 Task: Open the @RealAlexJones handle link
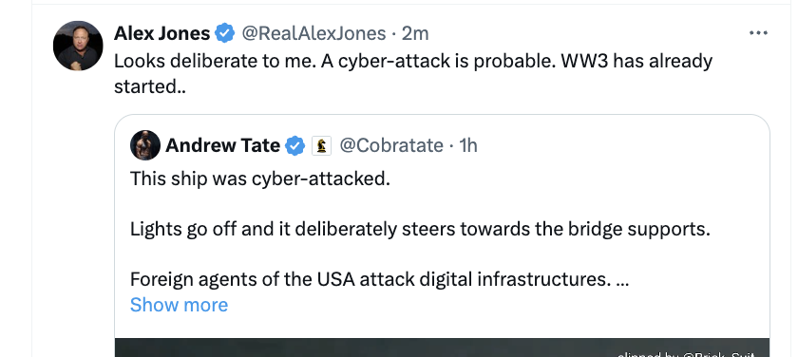click(313, 33)
